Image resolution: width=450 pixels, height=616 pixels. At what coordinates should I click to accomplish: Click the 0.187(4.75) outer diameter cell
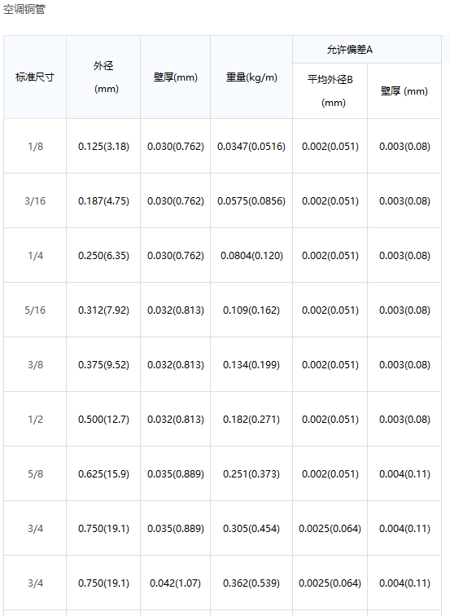pos(103,200)
